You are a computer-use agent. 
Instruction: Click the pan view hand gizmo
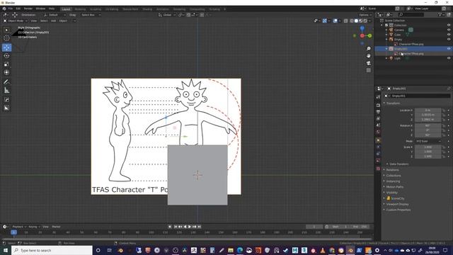368,56
